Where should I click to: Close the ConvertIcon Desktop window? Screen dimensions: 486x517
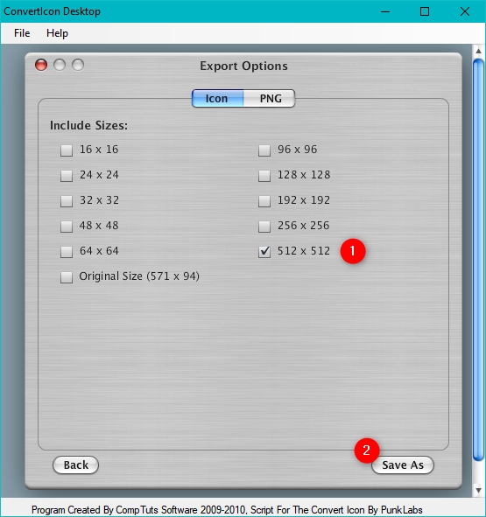[x=465, y=11]
